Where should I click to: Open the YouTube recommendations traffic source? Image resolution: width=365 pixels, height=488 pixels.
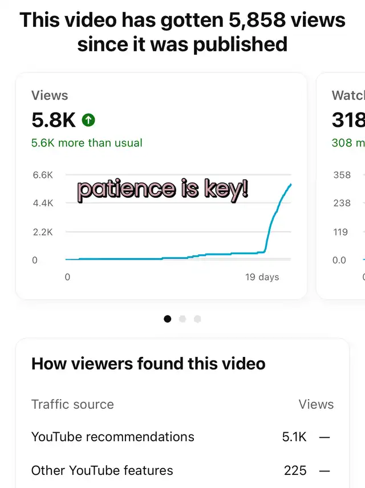[x=113, y=437]
